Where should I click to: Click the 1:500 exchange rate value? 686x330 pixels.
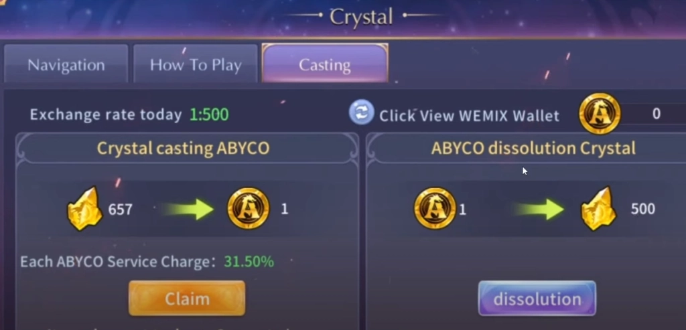click(209, 115)
